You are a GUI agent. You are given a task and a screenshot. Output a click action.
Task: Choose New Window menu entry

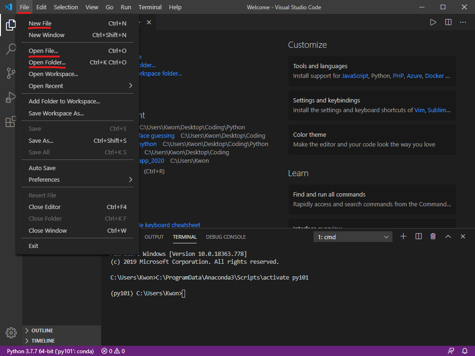click(x=77, y=35)
